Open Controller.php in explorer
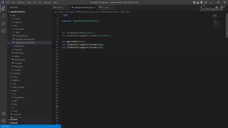The width and height of the screenshot is (228, 128). [x=22, y=36]
